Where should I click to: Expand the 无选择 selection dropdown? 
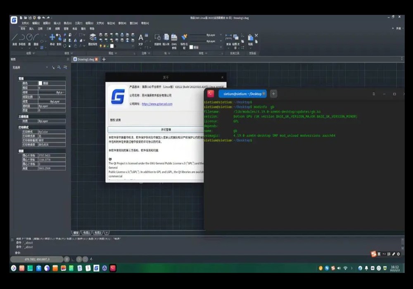(x=47, y=67)
